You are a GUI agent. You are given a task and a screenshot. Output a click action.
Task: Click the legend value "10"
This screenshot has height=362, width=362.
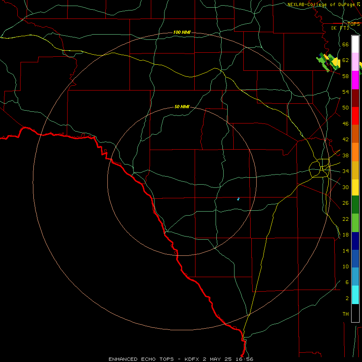click(346, 266)
